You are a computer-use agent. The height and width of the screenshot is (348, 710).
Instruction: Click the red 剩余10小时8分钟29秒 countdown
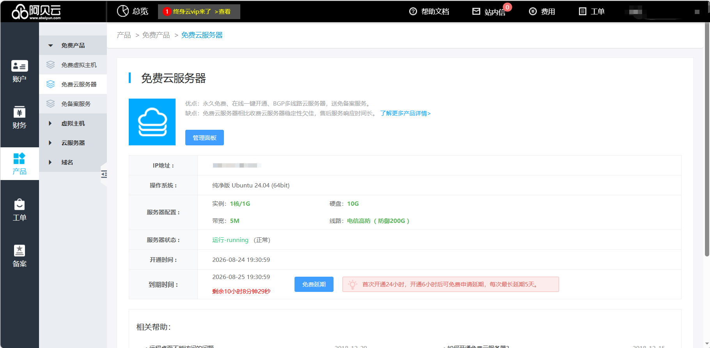(241, 291)
